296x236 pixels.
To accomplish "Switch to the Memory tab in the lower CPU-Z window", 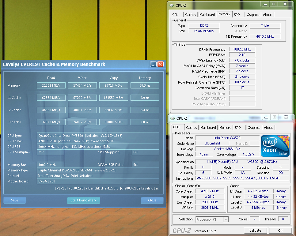I will pyautogui.click(x=225, y=128).
